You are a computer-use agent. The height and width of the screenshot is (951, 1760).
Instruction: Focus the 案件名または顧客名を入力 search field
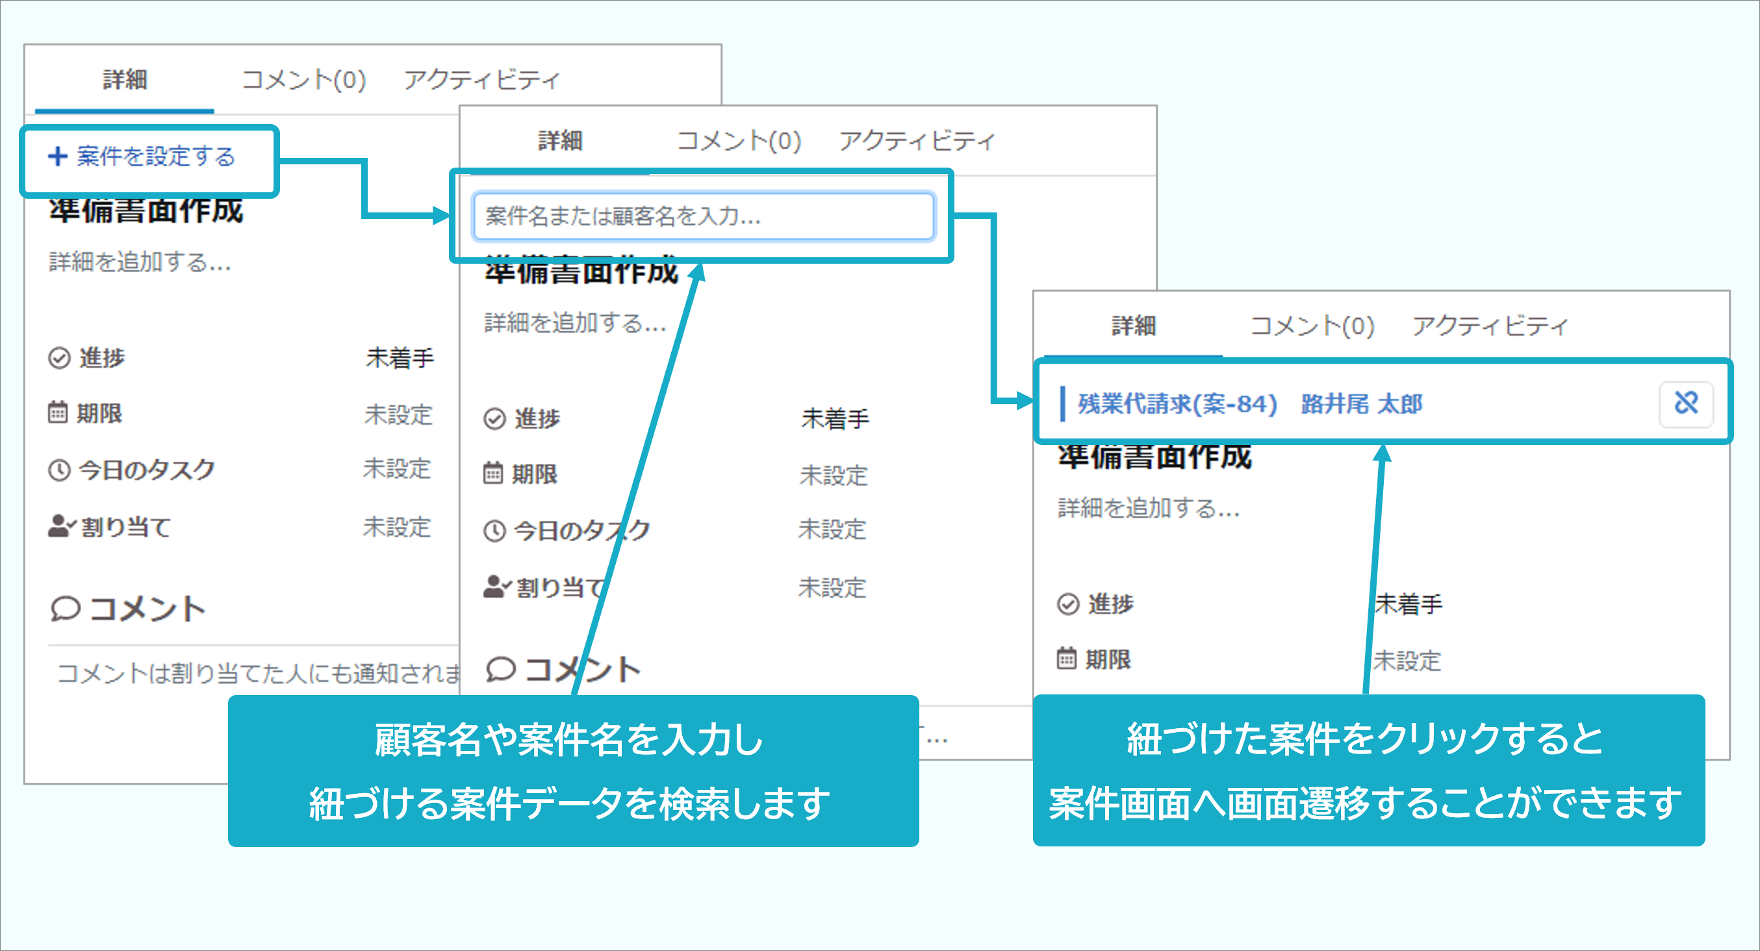coord(702,216)
